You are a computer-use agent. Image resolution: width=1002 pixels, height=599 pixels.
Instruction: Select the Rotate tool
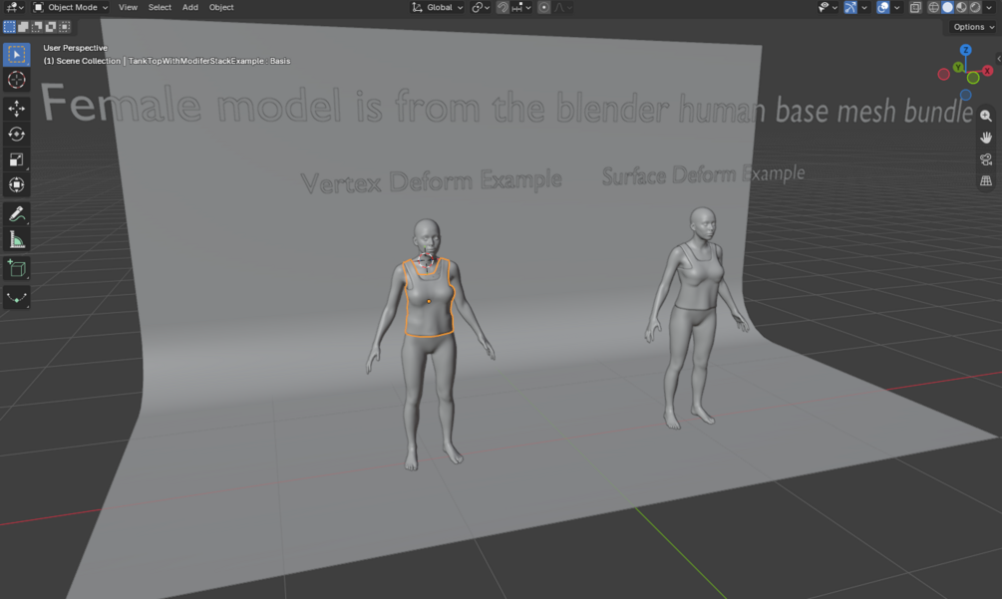[x=17, y=135]
